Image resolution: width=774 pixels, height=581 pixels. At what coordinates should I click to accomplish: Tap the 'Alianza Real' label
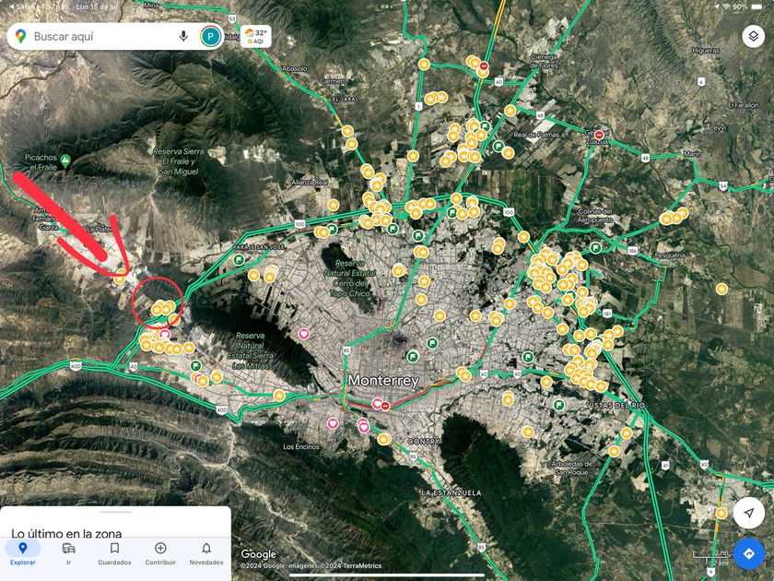(x=310, y=183)
